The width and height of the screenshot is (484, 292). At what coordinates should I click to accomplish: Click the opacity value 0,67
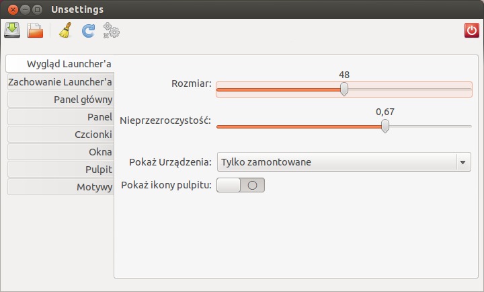tap(385, 112)
